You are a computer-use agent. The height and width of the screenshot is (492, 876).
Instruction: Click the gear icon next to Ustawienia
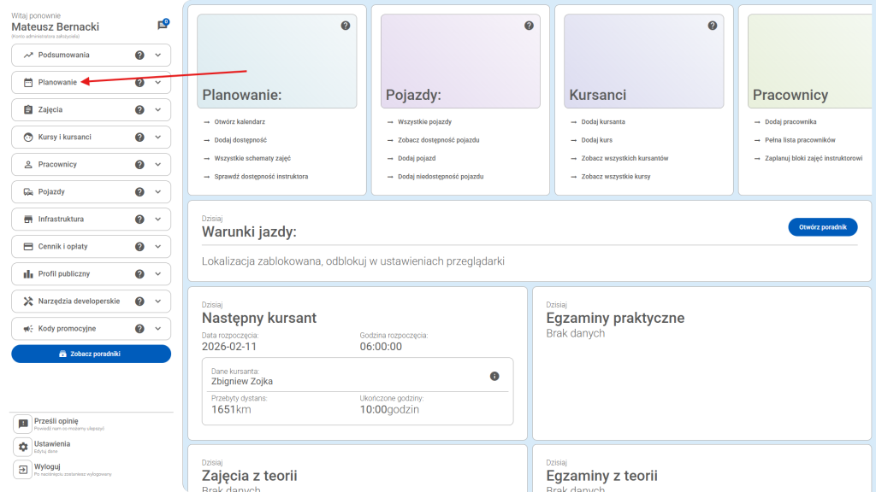pyautogui.click(x=20, y=445)
